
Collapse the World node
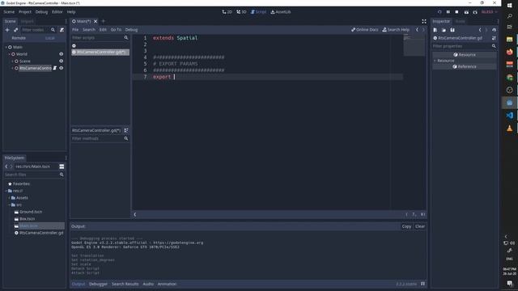[9, 54]
